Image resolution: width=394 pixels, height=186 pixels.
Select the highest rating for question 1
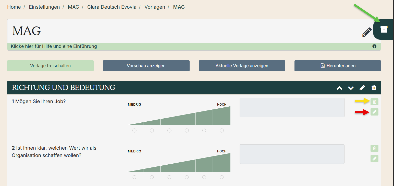pyautogui.click(x=221, y=131)
